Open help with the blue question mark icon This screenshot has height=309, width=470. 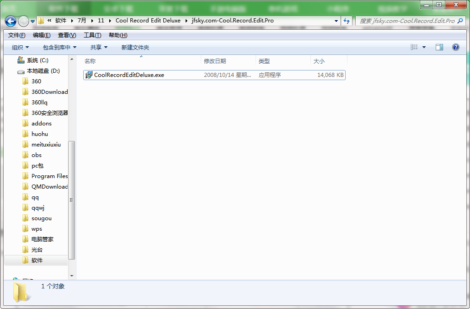click(456, 47)
